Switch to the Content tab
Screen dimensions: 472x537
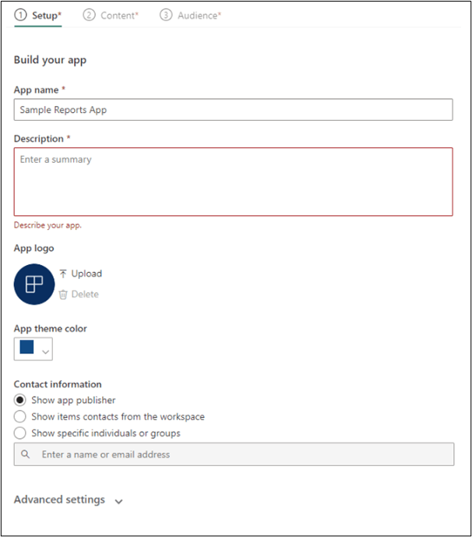(118, 16)
